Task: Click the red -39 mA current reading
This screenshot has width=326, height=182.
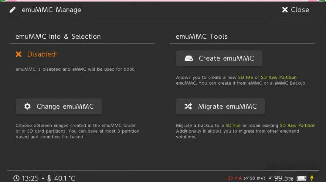Action: point(234,178)
